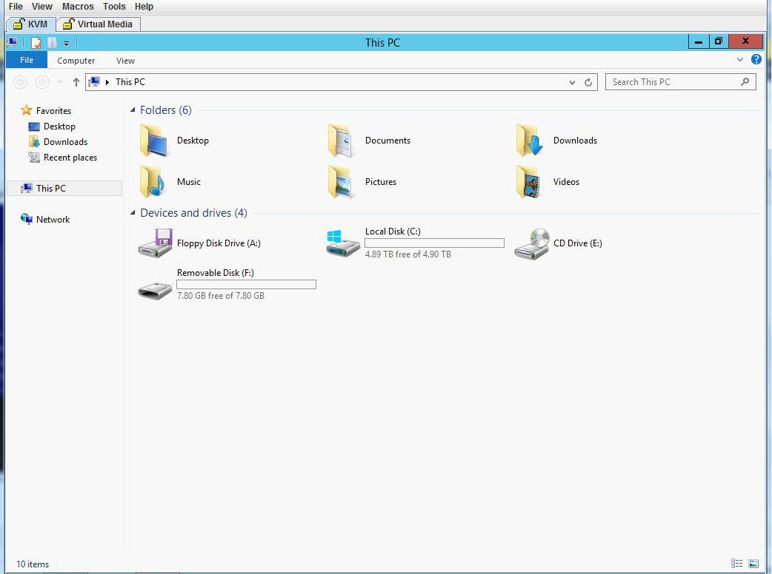Viewport: 772px width, 574px height.
Task: Open the Macros menu
Action: pyautogui.click(x=78, y=7)
